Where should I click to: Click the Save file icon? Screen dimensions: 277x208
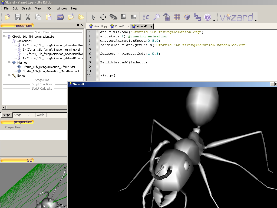[18, 17]
